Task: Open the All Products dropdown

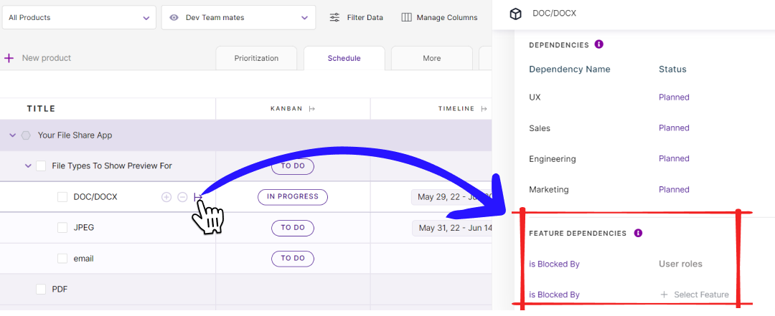Action: (78, 17)
